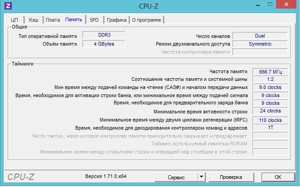
Task: Click the Сервис button
Action: [176, 177]
